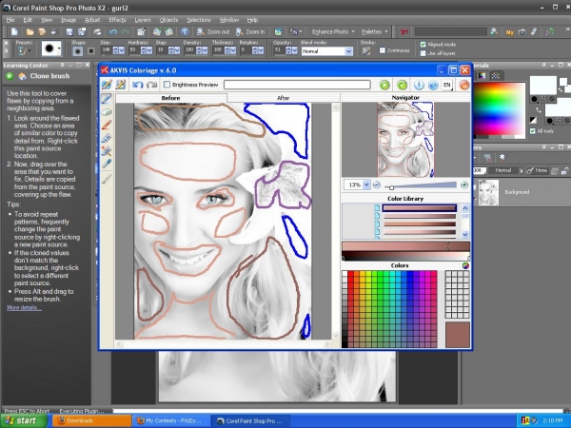Open the zoom percentage dropdown showing 13%
This screenshot has height=428, width=571.
tap(366, 185)
